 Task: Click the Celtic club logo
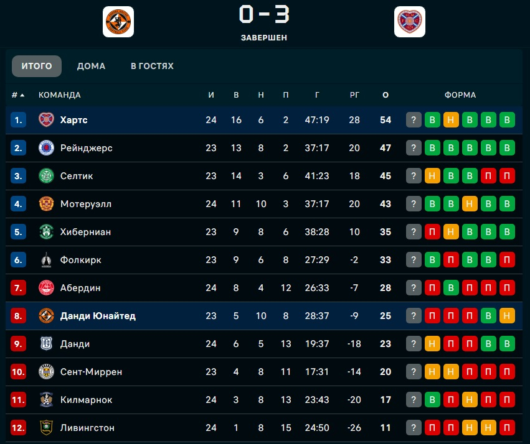click(x=47, y=176)
